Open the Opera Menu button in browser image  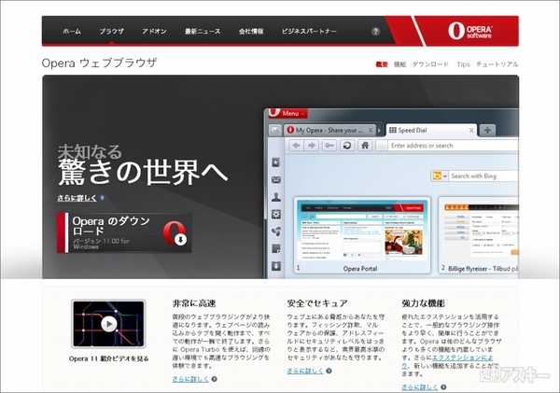[x=287, y=113]
